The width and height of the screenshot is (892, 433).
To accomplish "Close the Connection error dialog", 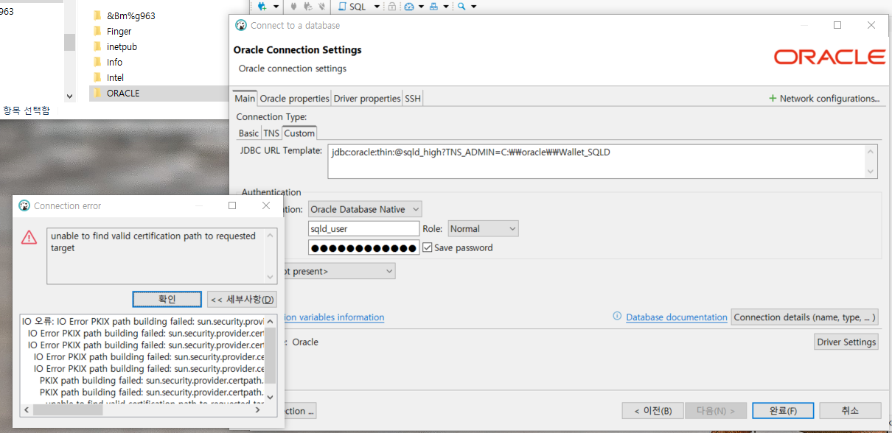I will pos(266,205).
